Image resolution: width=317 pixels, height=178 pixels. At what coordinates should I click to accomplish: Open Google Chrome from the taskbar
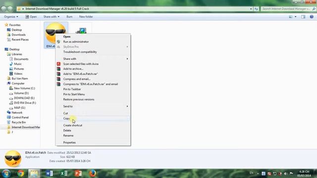[x=20, y=174]
